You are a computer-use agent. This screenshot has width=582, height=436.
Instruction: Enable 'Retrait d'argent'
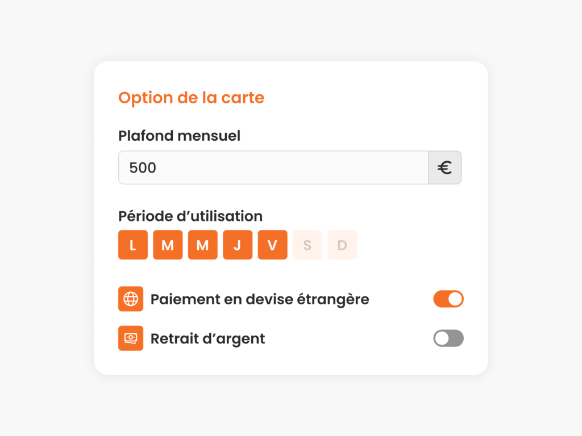[448, 338]
